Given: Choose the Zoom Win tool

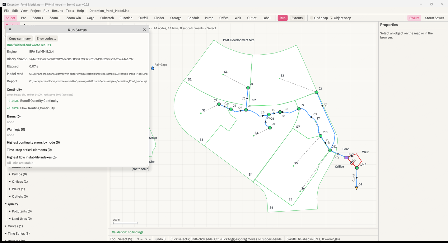Looking at the screenshot, I should [73, 18].
